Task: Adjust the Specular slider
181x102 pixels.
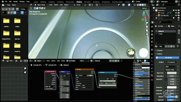Action: point(172,100)
